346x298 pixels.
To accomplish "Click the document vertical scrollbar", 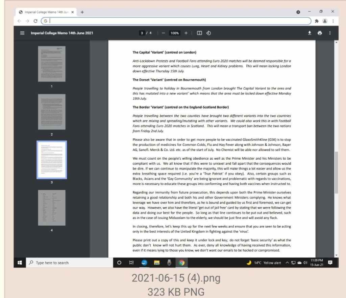I will pyautogui.click(x=336, y=173).
